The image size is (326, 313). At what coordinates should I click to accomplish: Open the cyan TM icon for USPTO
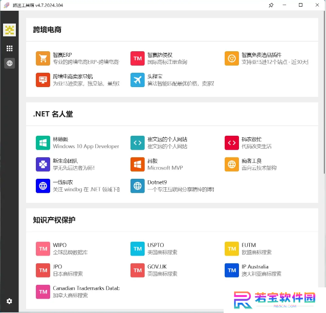pyautogui.click(x=138, y=248)
